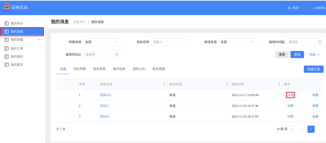Click the 消息名称 input field
Image resolution: width=326 pixels, height=143 pixels.
[169, 42]
